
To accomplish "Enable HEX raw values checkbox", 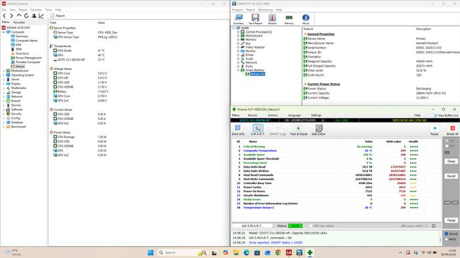I will (x=311, y=226).
